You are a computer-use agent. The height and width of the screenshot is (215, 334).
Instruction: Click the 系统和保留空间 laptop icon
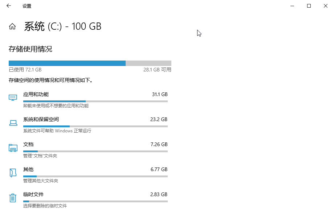tap(13, 123)
